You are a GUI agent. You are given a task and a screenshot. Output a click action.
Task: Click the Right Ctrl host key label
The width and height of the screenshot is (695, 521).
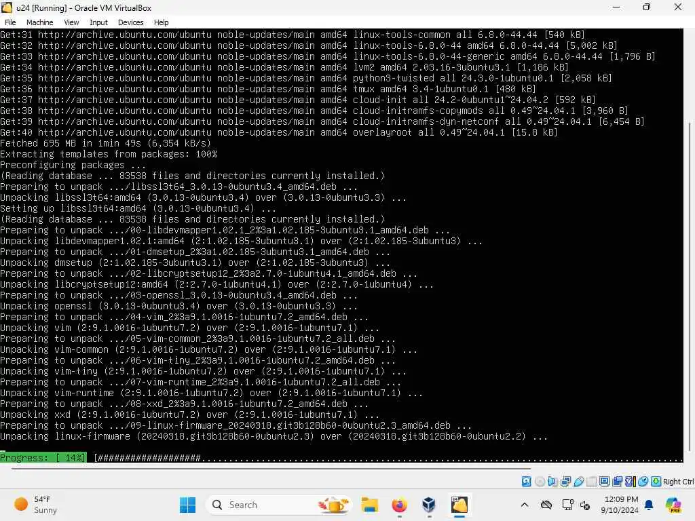(x=678, y=482)
